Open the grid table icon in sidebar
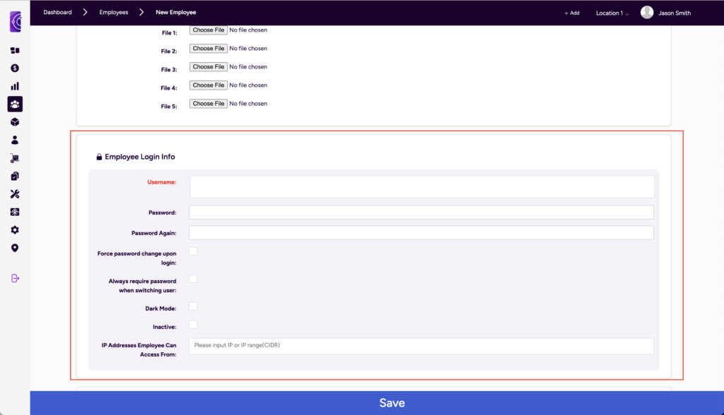Screen dimensions: 724x415 (x=15, y=212)
